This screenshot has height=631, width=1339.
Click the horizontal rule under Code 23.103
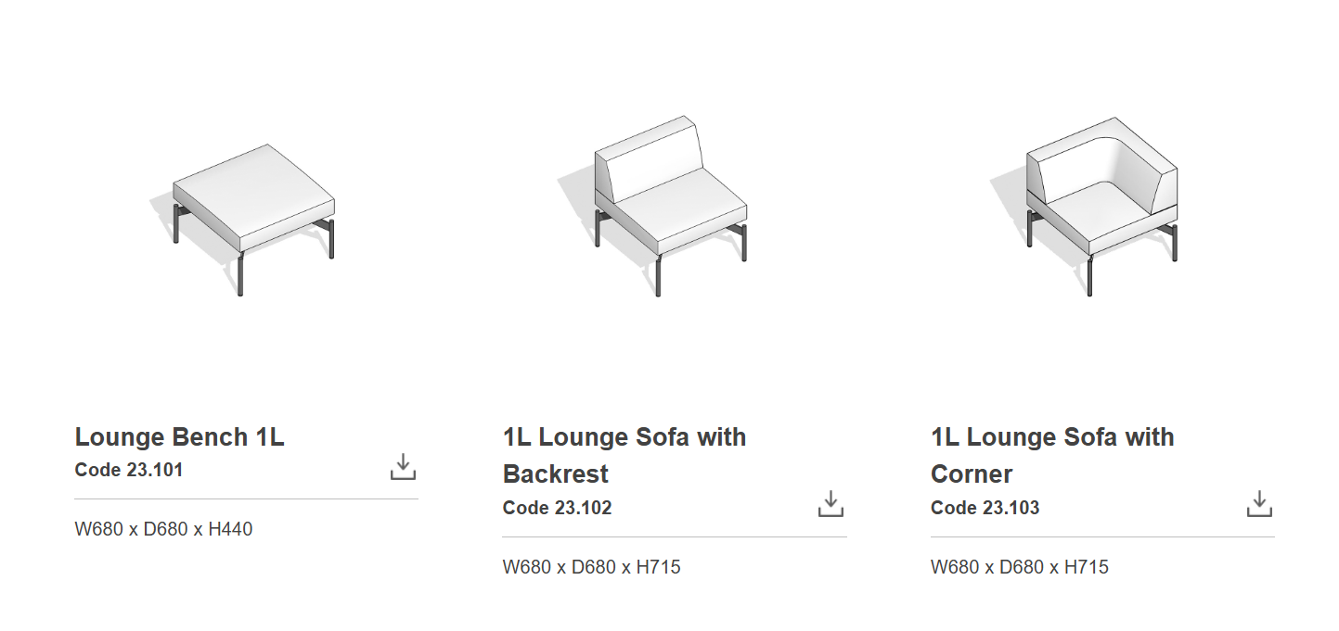[x=1101, y=536]
